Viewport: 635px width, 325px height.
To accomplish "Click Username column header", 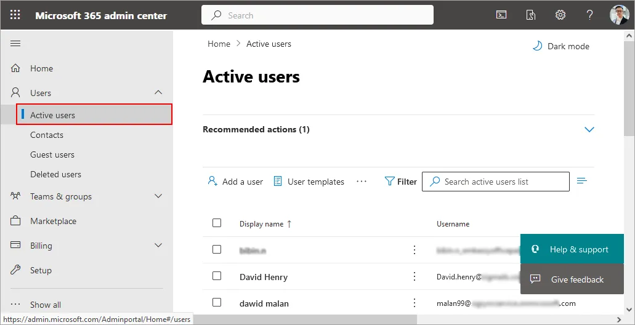I will [453, 224].
